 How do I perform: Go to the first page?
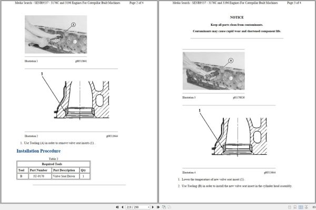[117, 207]
